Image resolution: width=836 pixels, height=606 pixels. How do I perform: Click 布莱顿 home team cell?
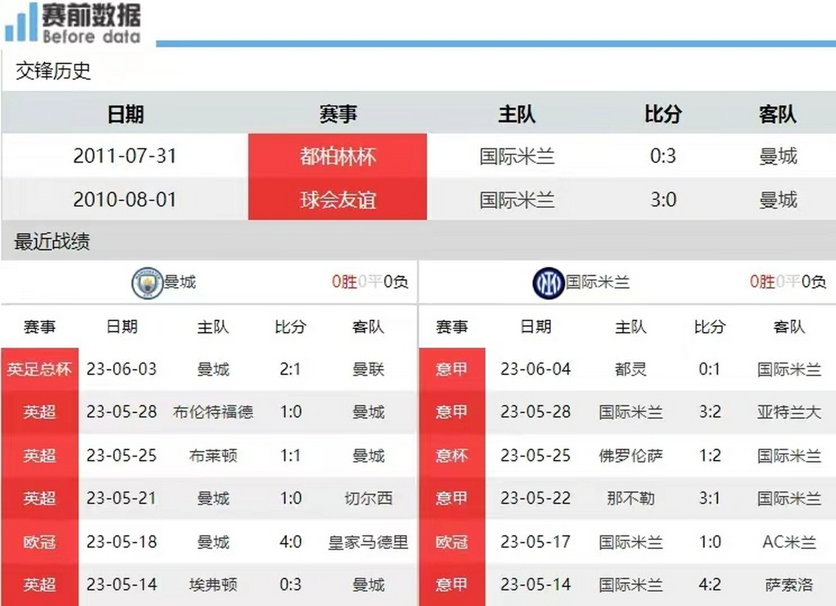[213, 455]
